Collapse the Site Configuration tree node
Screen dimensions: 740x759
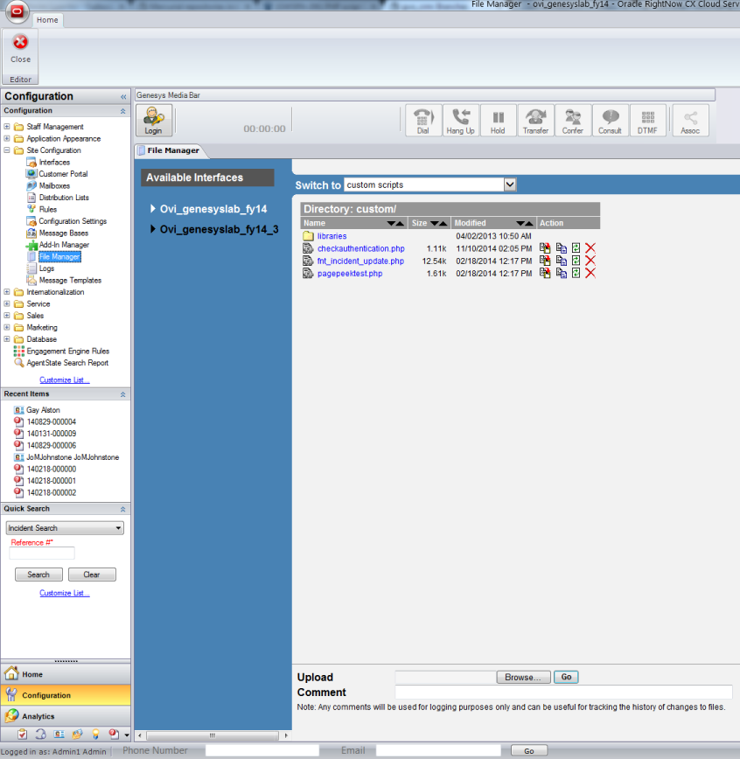pyautogui.click(x=7, y=150)
